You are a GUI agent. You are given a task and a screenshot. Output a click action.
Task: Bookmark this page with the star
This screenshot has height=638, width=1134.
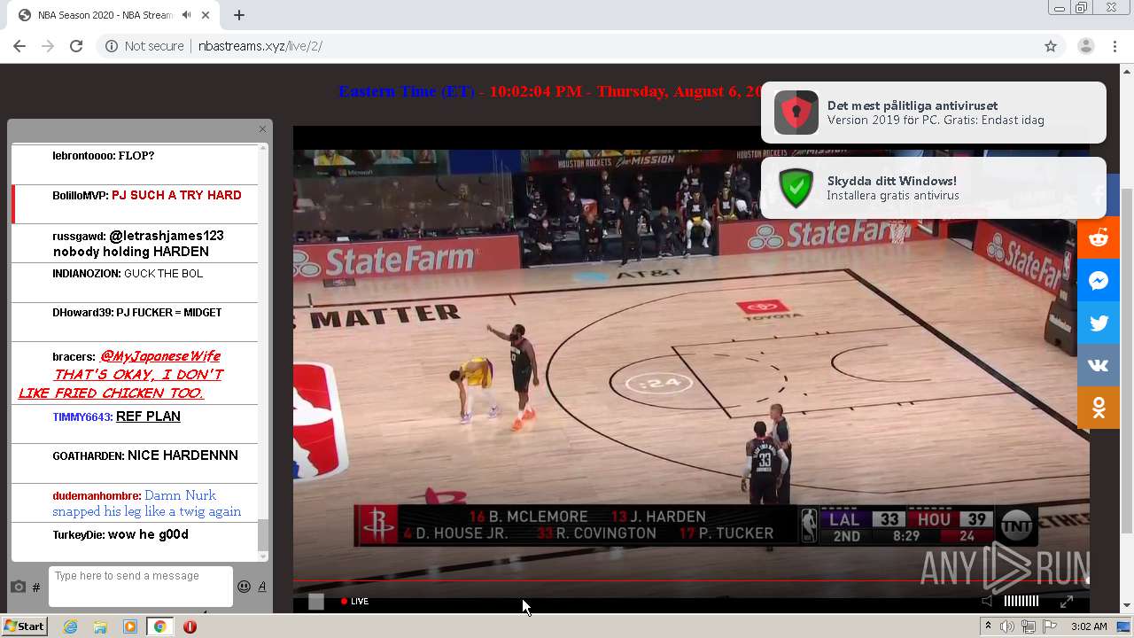pyautogui.click(x=1051, y=46)
